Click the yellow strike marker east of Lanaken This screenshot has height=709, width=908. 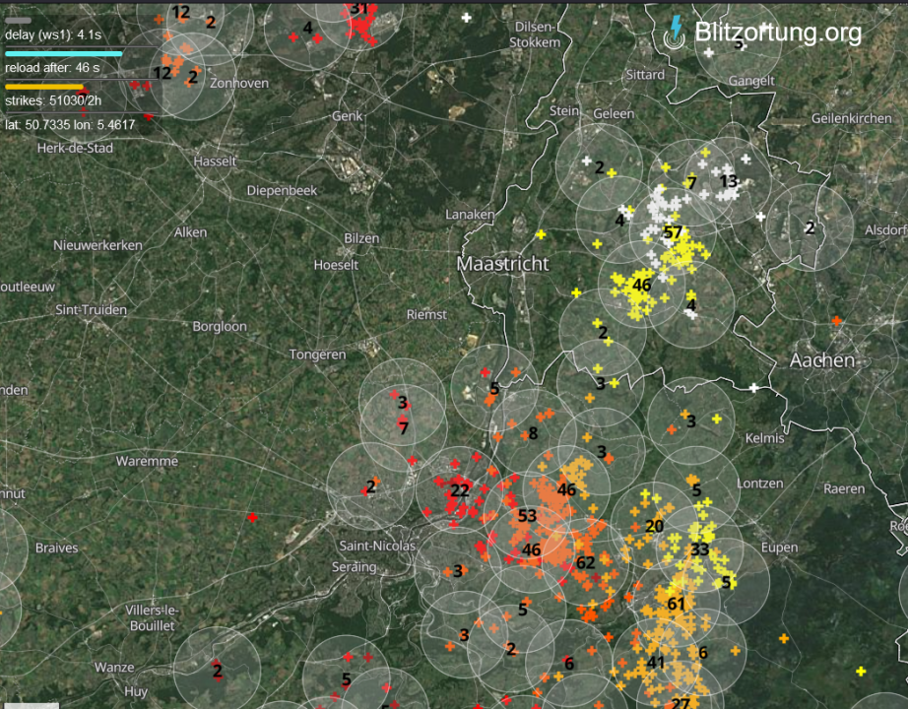(x=541, y=234)
